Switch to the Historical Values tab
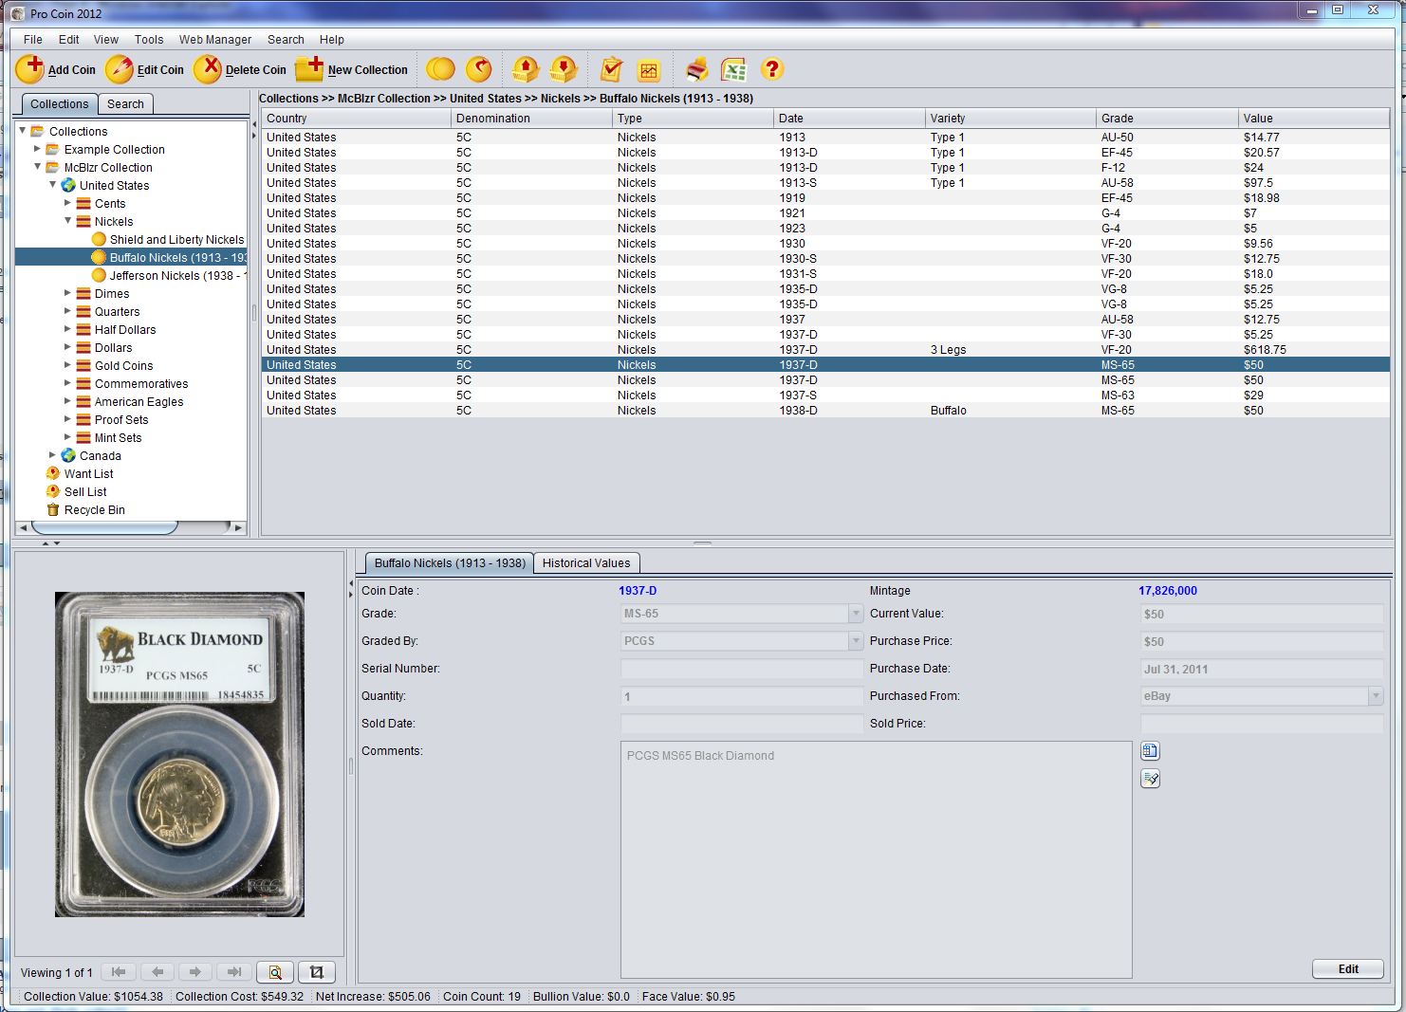1406x1012 pixels. click(x=585, y=563)
